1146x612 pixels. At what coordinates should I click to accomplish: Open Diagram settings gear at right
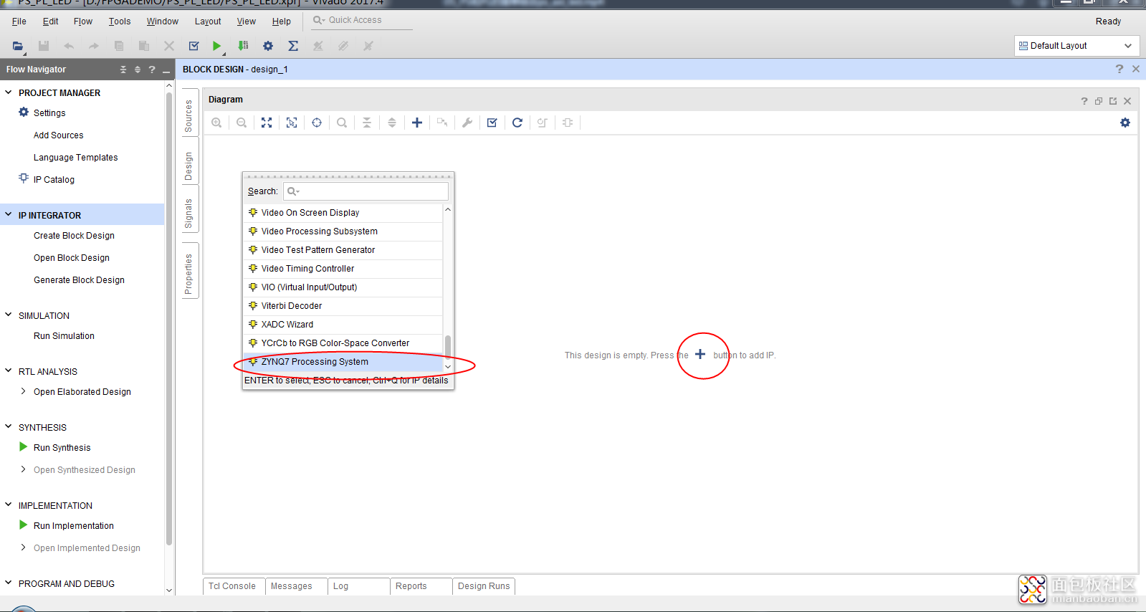coord(1125,123)
